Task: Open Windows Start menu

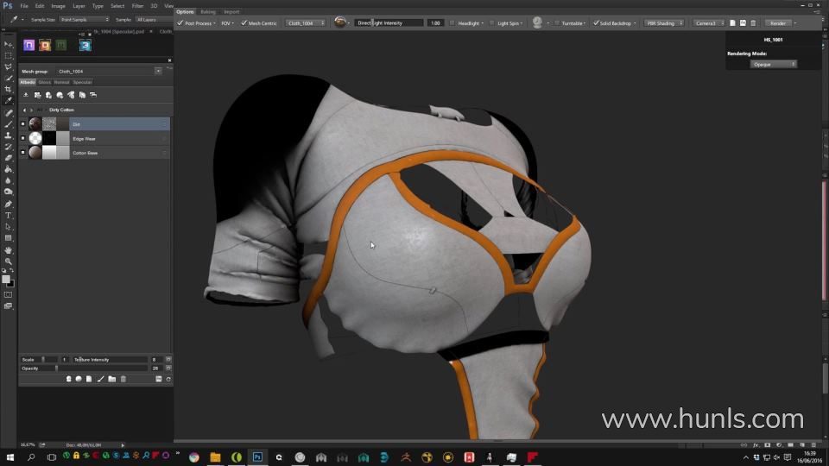Action: click(x=10, y=457)
